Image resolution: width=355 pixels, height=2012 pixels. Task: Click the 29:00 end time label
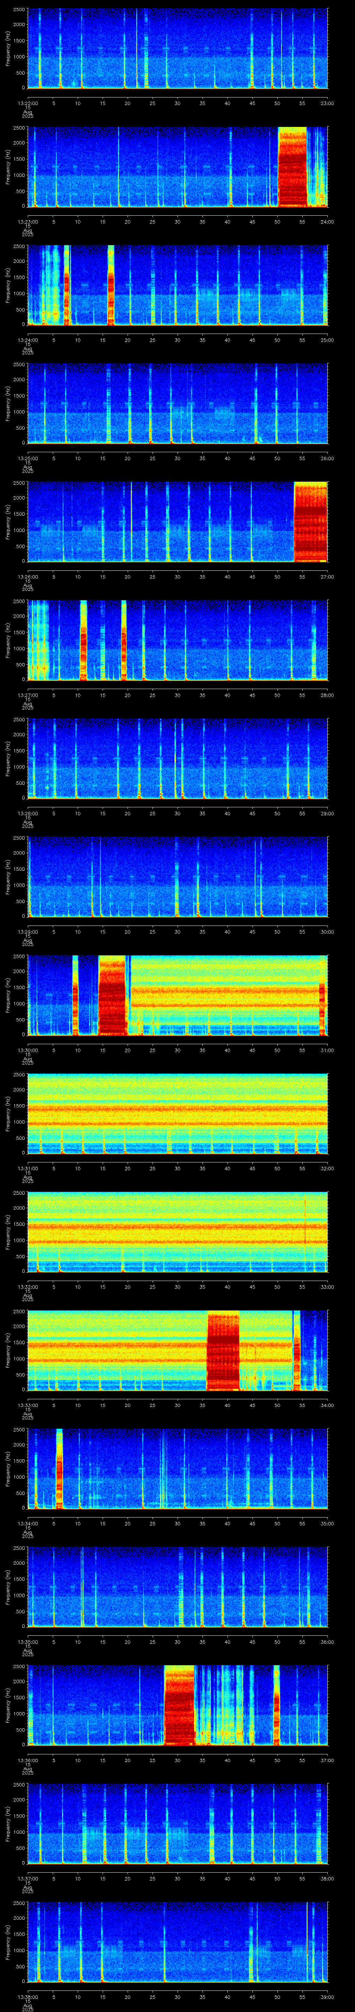click(327, 813)
